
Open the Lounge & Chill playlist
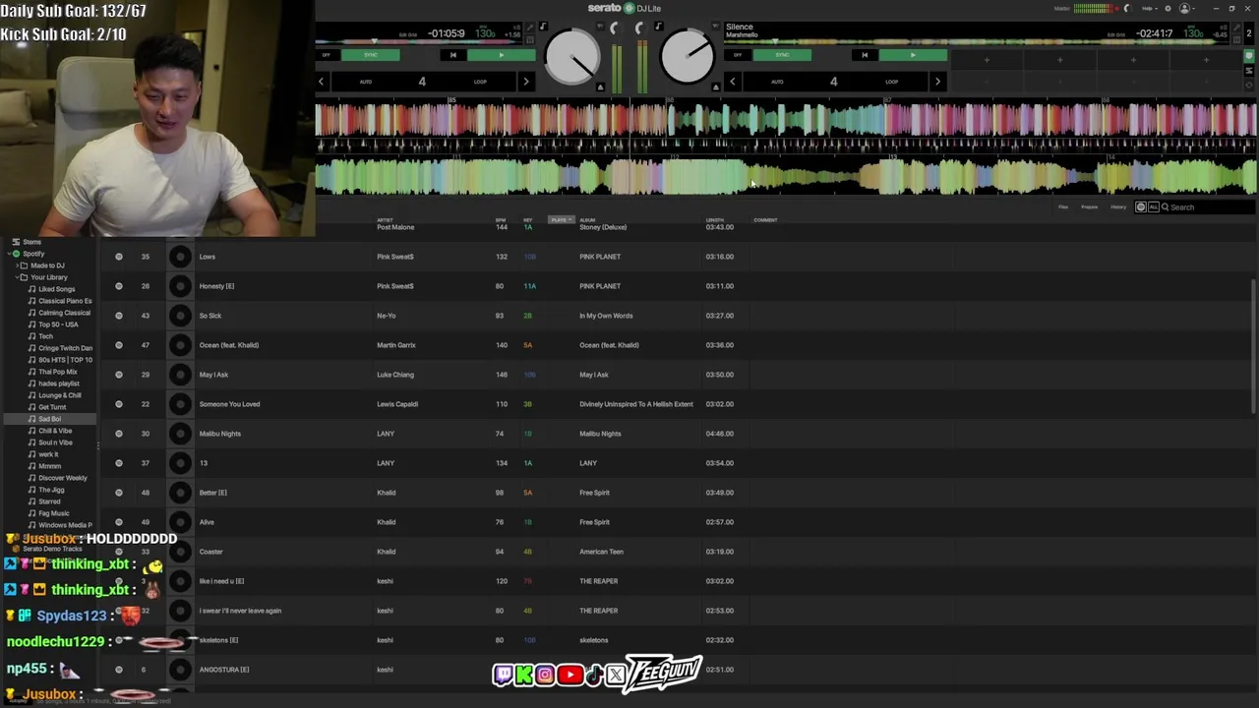59,395
